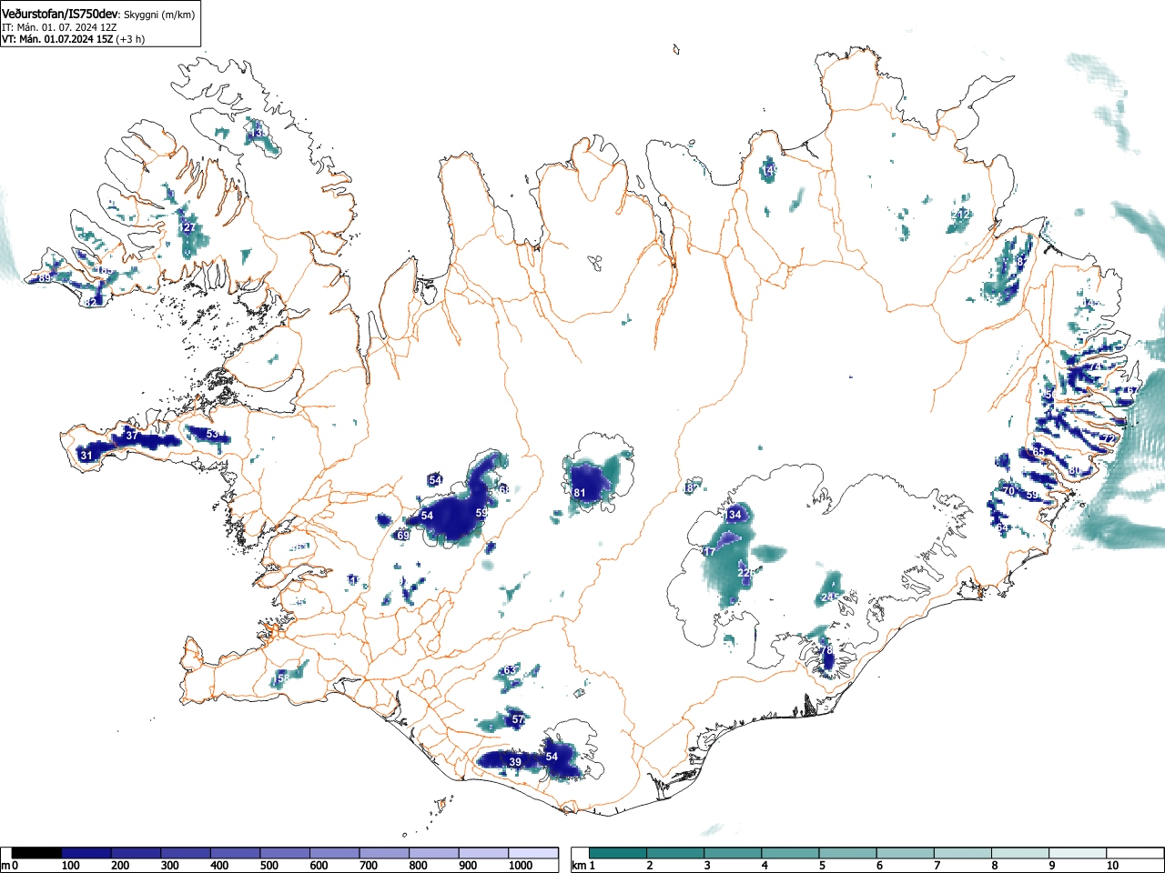Click the '158' value on Reykjanes peninsula
Screen dimensions: 1165x873
coord(282,677)
